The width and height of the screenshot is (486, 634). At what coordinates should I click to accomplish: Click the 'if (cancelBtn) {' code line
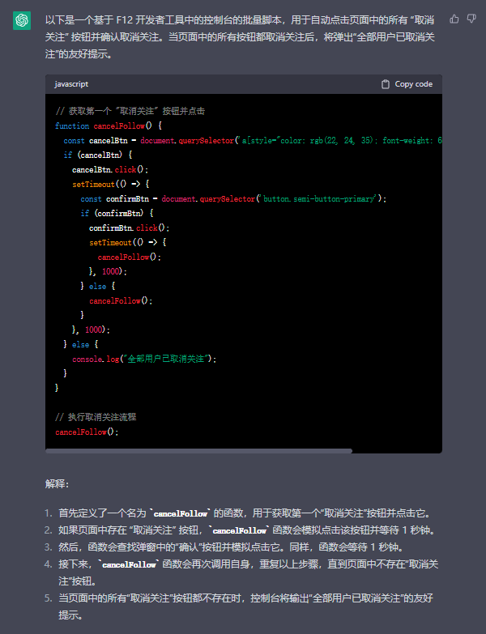click(x=98, y=155)
